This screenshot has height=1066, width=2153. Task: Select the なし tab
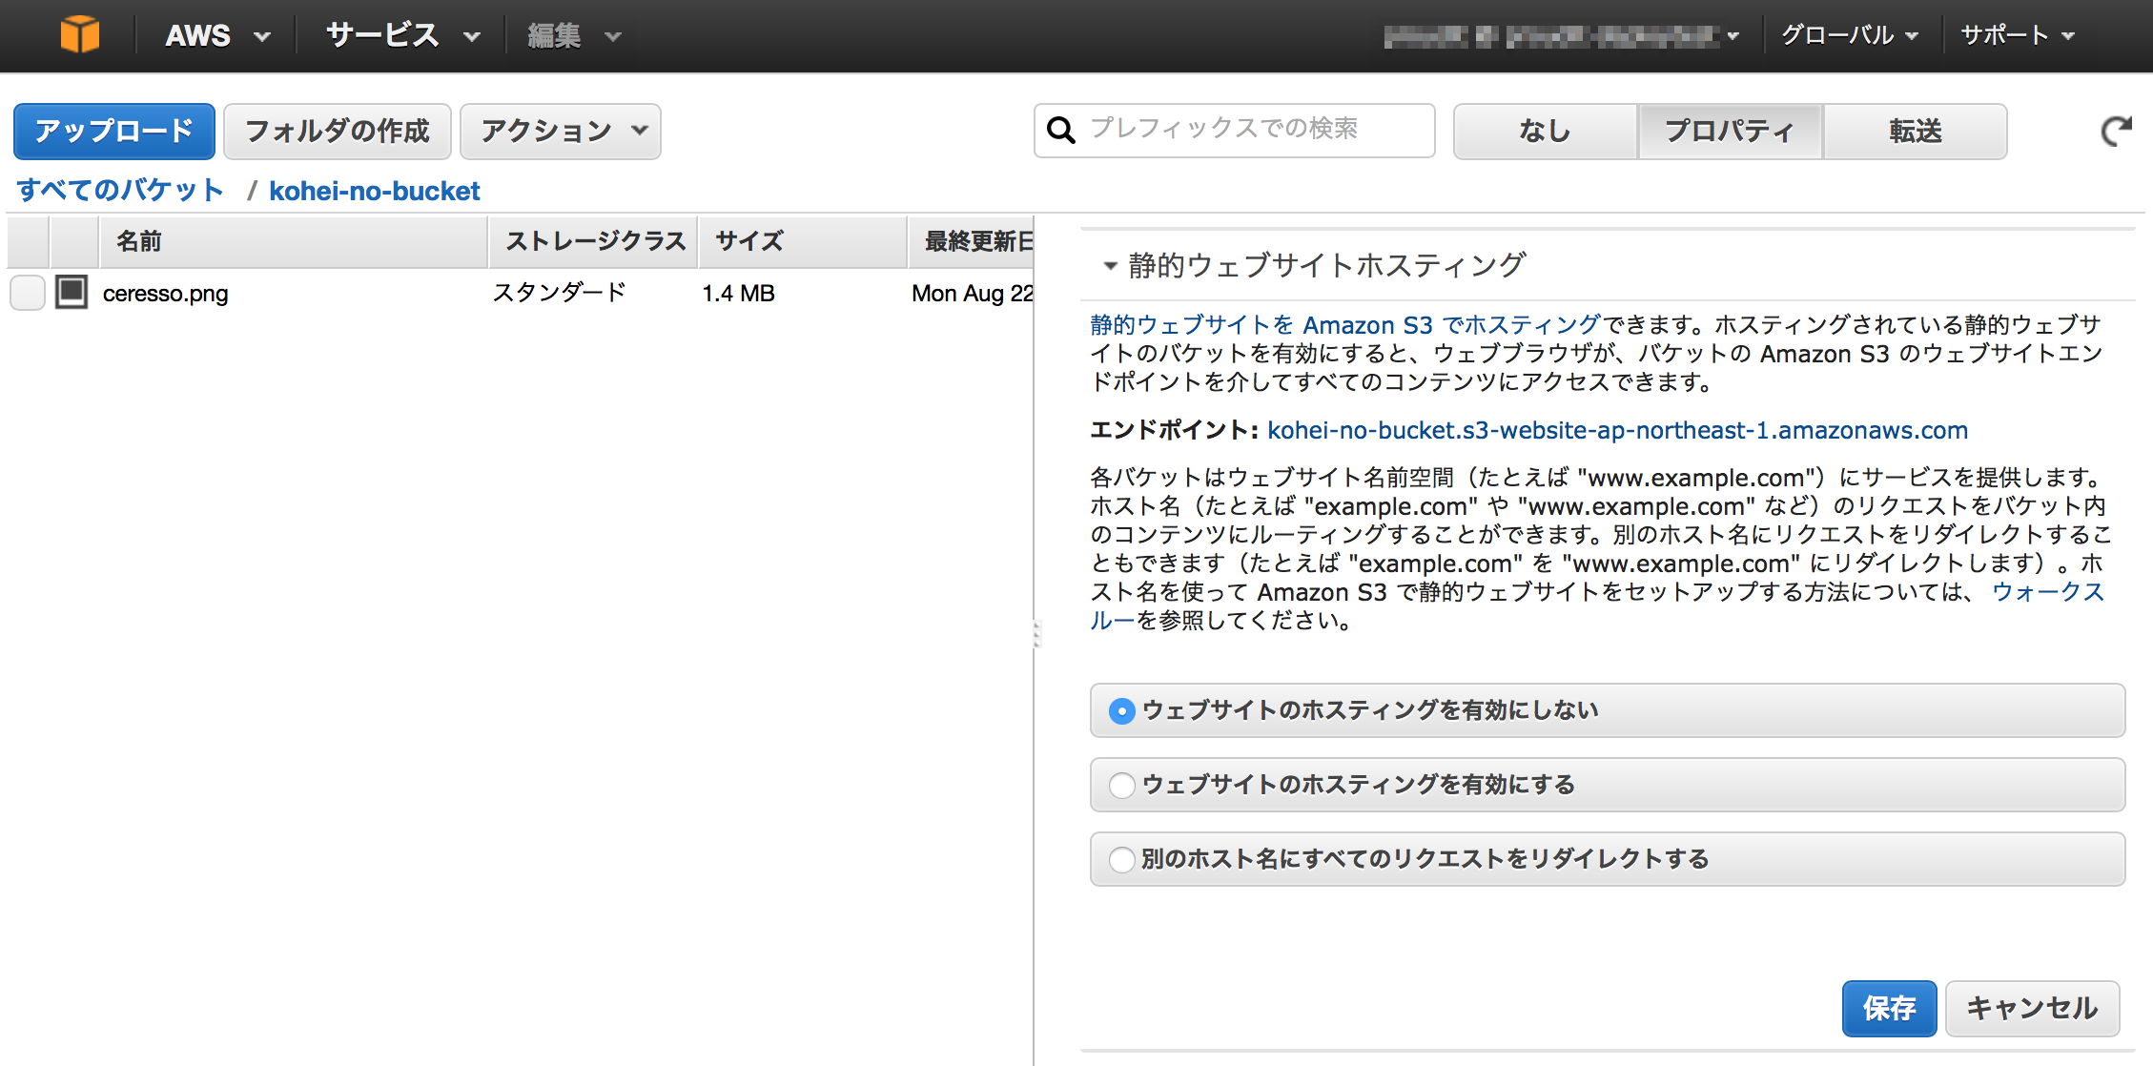point(1544,131)
